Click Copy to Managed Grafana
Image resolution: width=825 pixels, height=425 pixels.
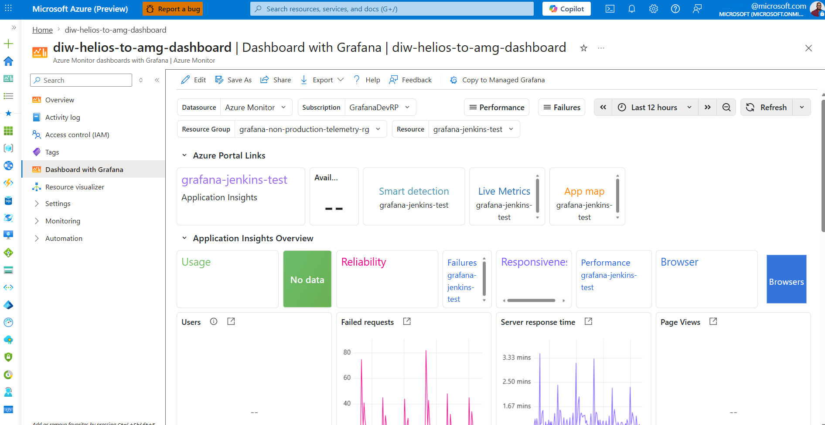tap(497, 80)
